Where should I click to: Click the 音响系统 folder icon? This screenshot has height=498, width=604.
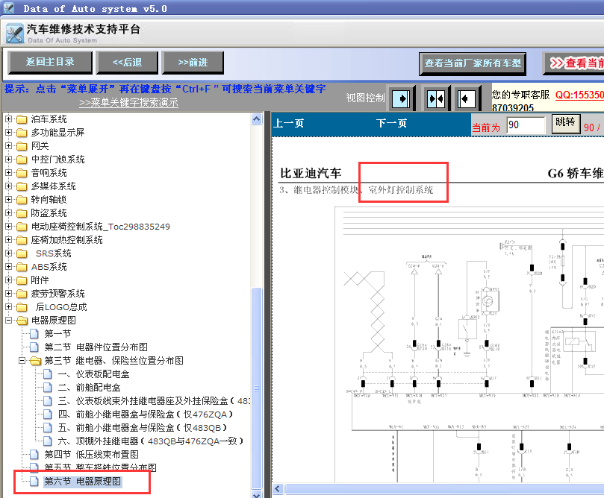point(22,173)
